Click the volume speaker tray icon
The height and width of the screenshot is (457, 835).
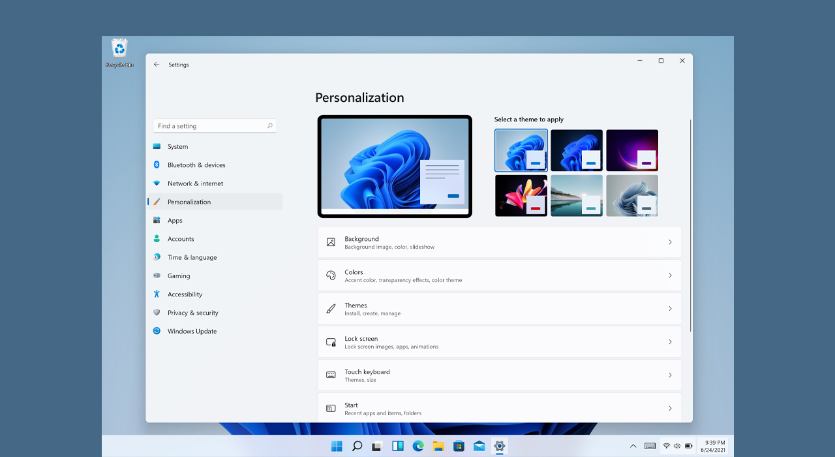click(x=677, y=446)
